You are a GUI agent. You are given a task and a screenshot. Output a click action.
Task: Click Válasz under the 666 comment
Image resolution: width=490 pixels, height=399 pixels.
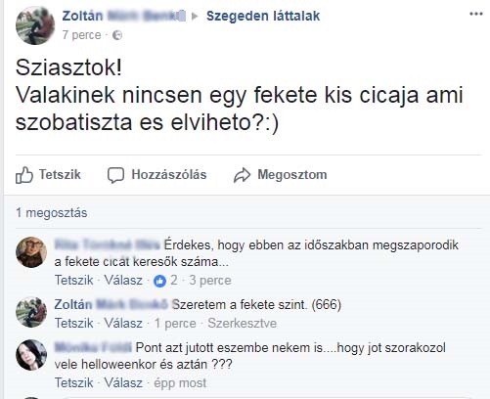coord(123,324)
